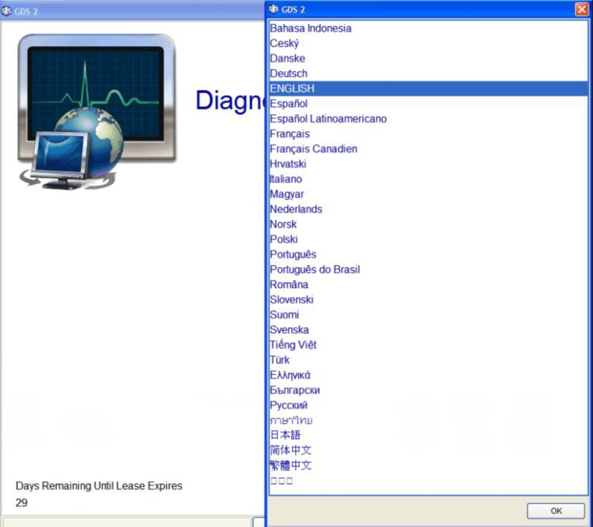This screenshot has width=593, height=527.
Task: Pick Português language option
Action: click(428, 255)
